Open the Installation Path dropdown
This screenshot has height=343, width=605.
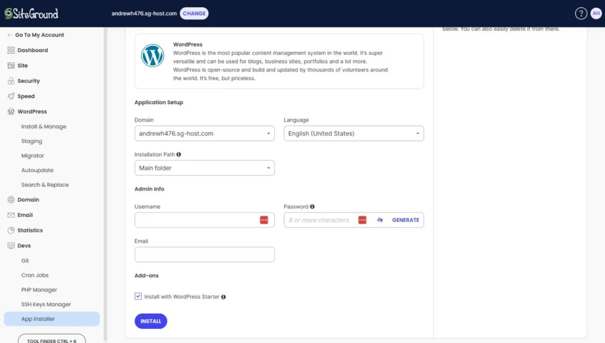pos(204,168)
